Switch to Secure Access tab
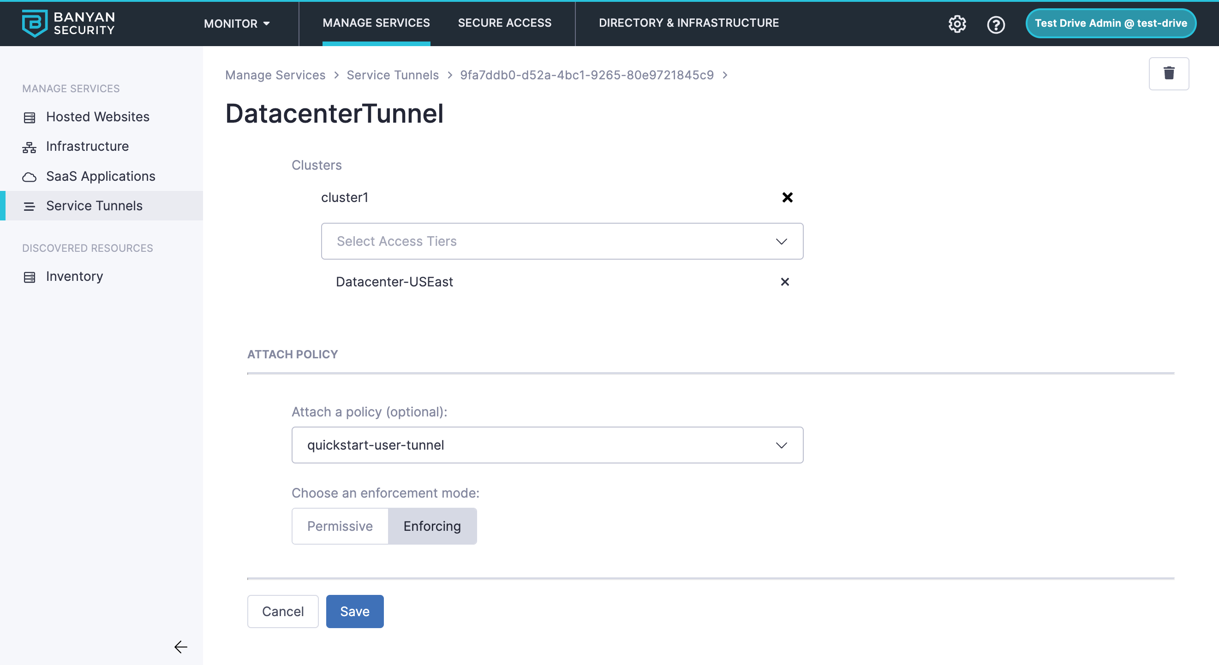Viewport: 1219px width, 665px height. tap(504, 23)
